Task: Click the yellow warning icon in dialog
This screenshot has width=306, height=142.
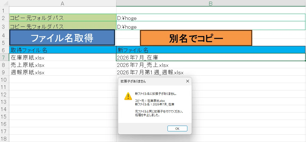Action: point(128,96)
